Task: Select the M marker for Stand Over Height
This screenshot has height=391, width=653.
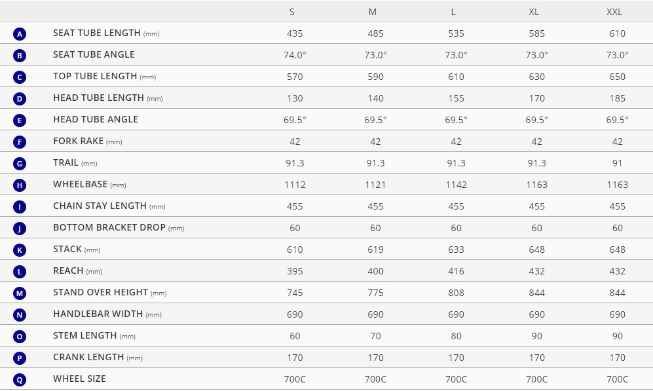Action: point(20,293)
